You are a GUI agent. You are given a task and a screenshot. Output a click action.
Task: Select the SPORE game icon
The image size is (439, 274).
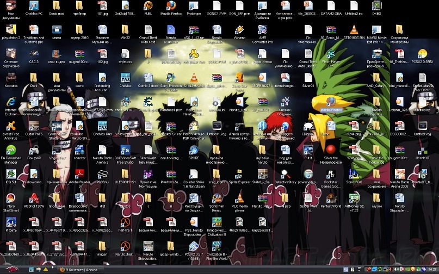[194, 149]
